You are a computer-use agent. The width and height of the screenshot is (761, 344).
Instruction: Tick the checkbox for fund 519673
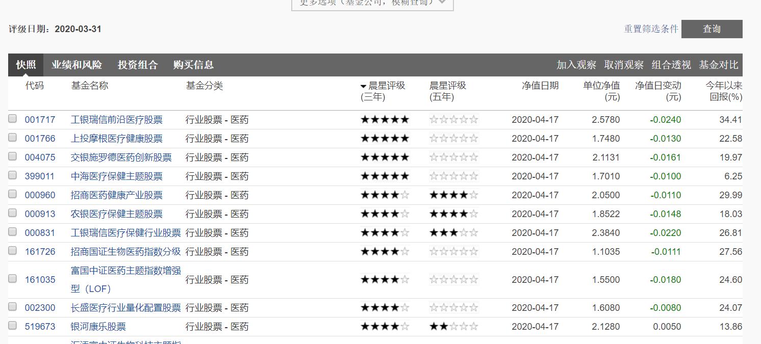pyautogui.click(x=13, y=326)
